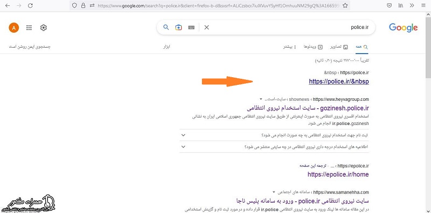
Task: Go back using the browser back arrow
Action: 8,5
